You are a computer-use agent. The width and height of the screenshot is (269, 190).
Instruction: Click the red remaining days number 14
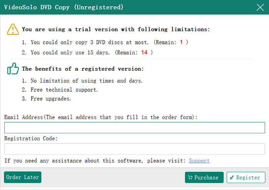pos(144,52)
